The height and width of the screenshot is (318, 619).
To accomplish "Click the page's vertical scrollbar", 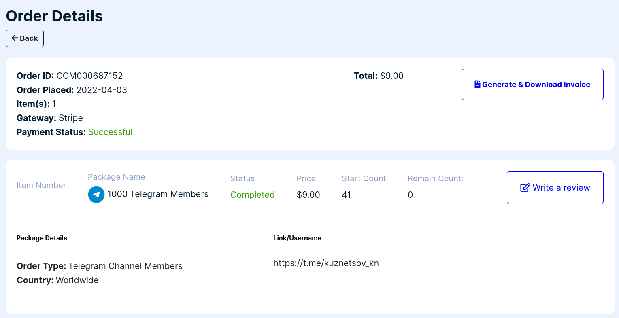I will click(618, 101).
